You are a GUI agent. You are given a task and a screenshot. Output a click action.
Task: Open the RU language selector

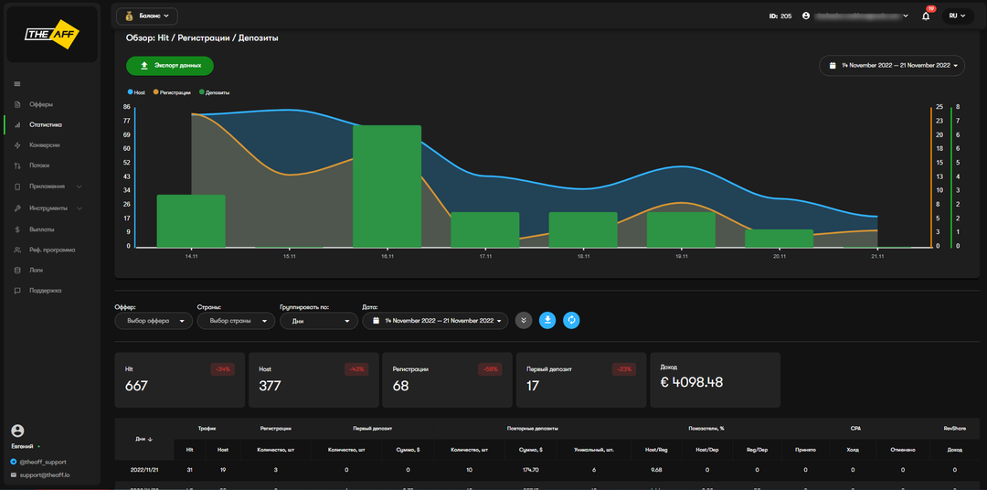958,16
